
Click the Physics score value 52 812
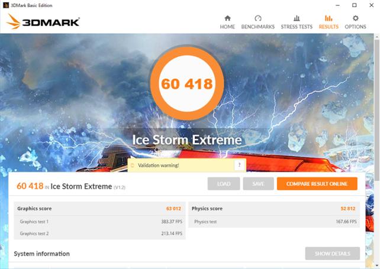click(348, 209)
